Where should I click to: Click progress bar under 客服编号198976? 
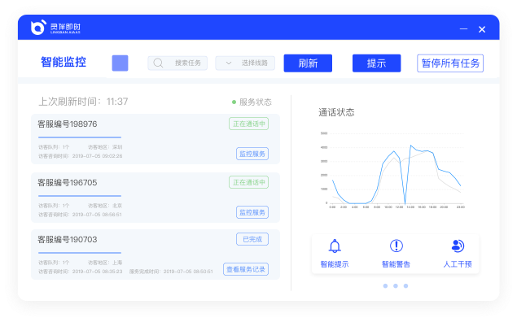(80, 137)
